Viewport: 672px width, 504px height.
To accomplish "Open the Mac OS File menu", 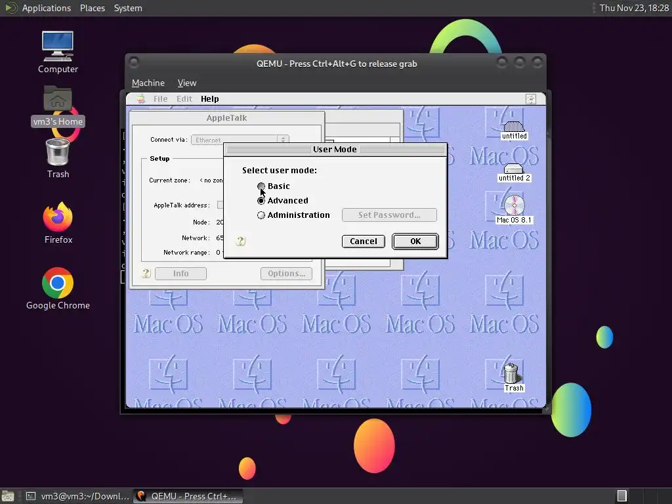I will tap(160, 99).
